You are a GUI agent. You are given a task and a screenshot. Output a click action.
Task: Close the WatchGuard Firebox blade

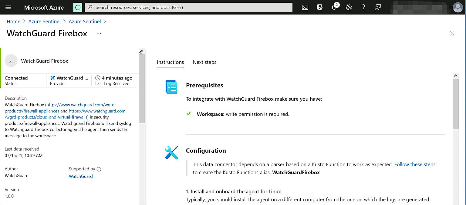pos(452,34)
